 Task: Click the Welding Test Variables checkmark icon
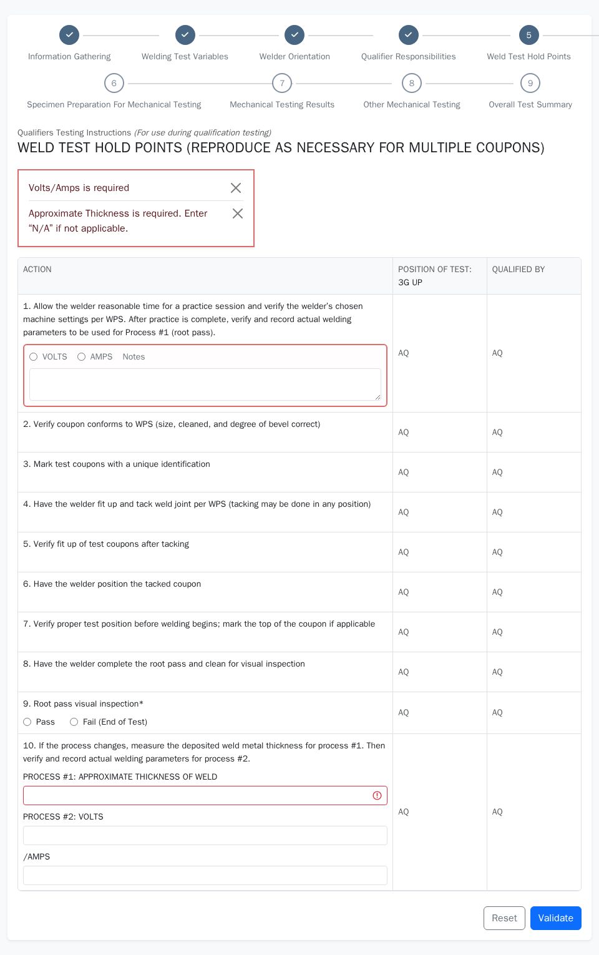[x=185, y=35]
